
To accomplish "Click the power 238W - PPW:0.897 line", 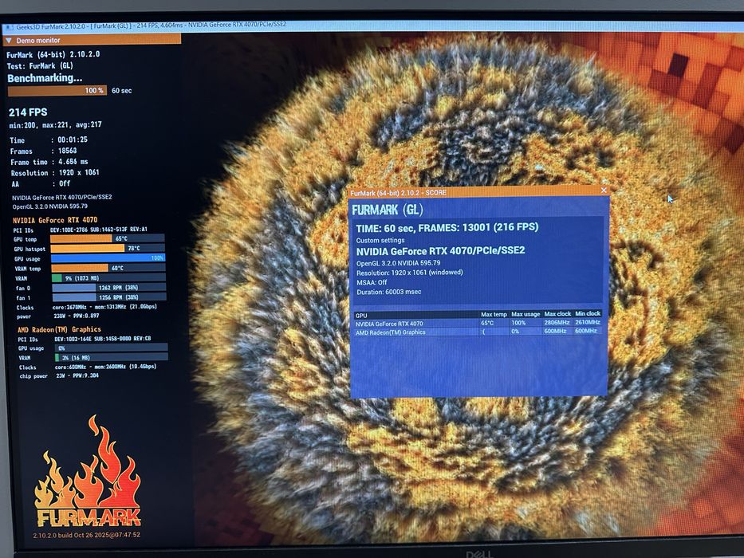I will coord(58,316).
